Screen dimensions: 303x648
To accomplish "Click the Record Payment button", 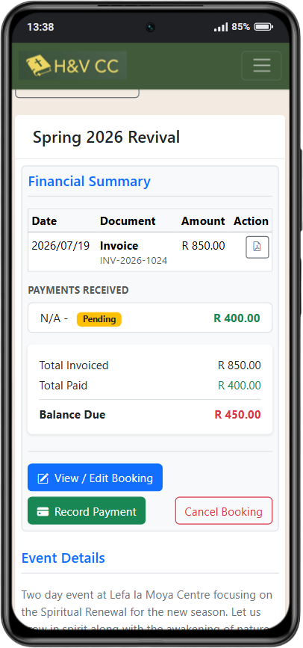I will point(87,510).
